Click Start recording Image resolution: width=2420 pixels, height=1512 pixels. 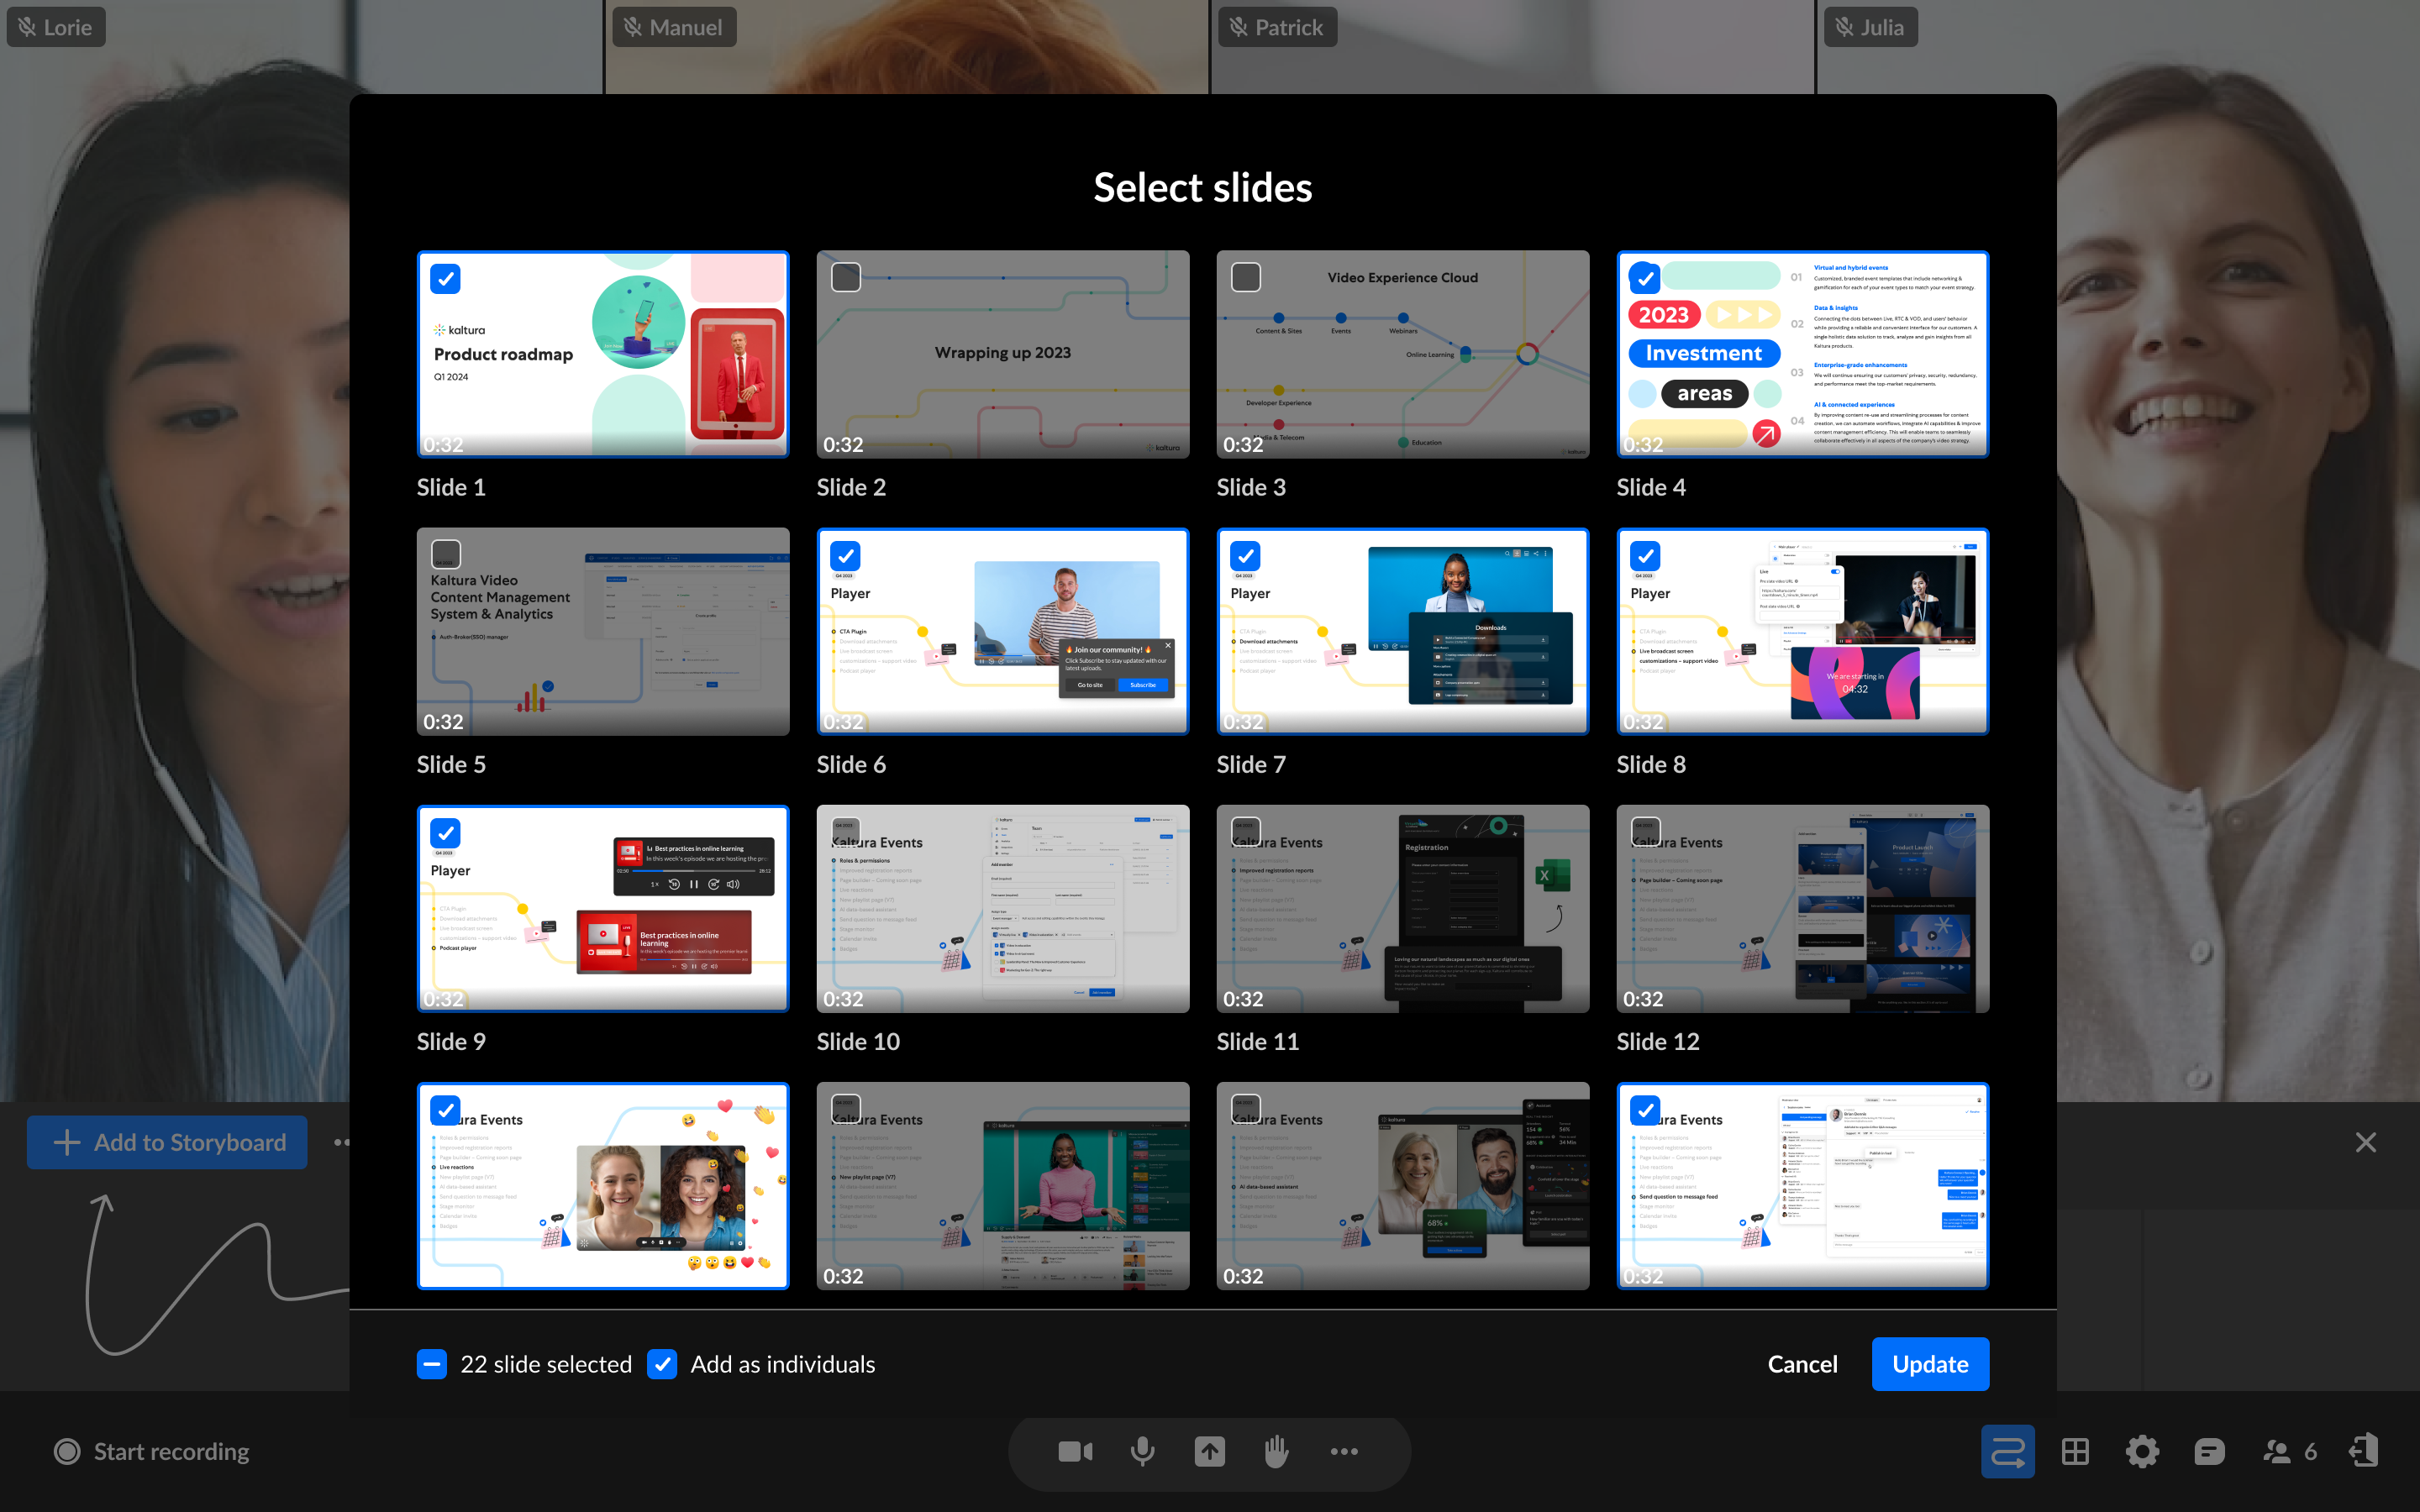coord(152,1451)
